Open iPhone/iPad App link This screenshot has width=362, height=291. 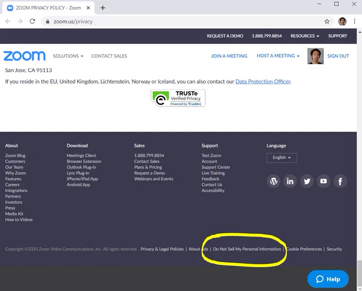tap(82, 179)
